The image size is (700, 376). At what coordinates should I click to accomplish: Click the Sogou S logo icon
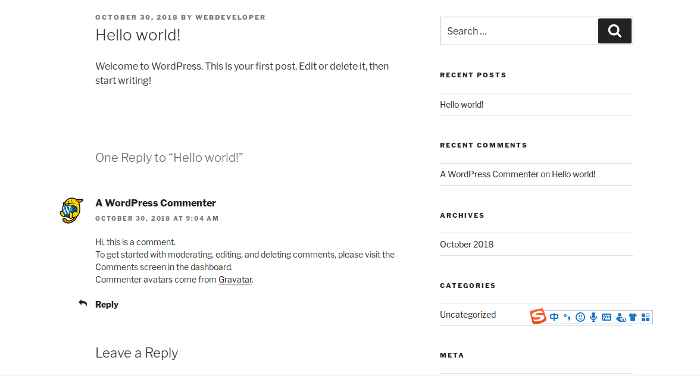point(538,317)
